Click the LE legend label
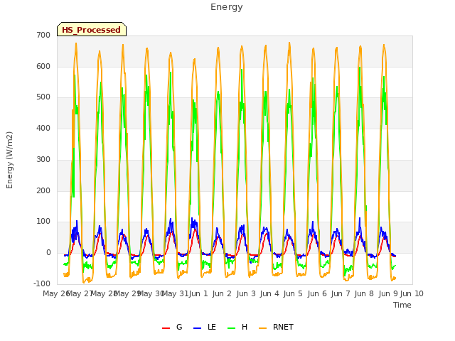 click(212, 327)
